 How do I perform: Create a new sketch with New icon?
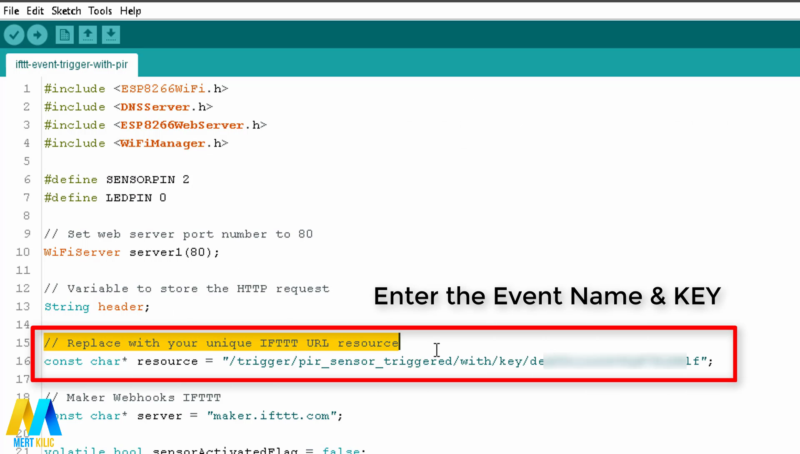click(x=65, y=35)
